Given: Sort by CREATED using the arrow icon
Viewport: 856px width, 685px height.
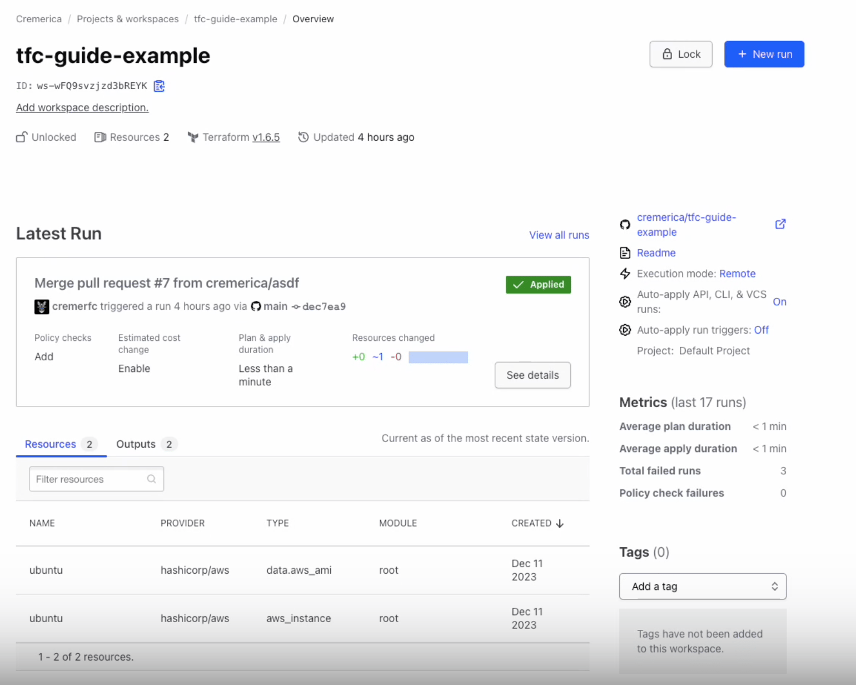Looking at the screenshot, I should [x=560, y=523].
